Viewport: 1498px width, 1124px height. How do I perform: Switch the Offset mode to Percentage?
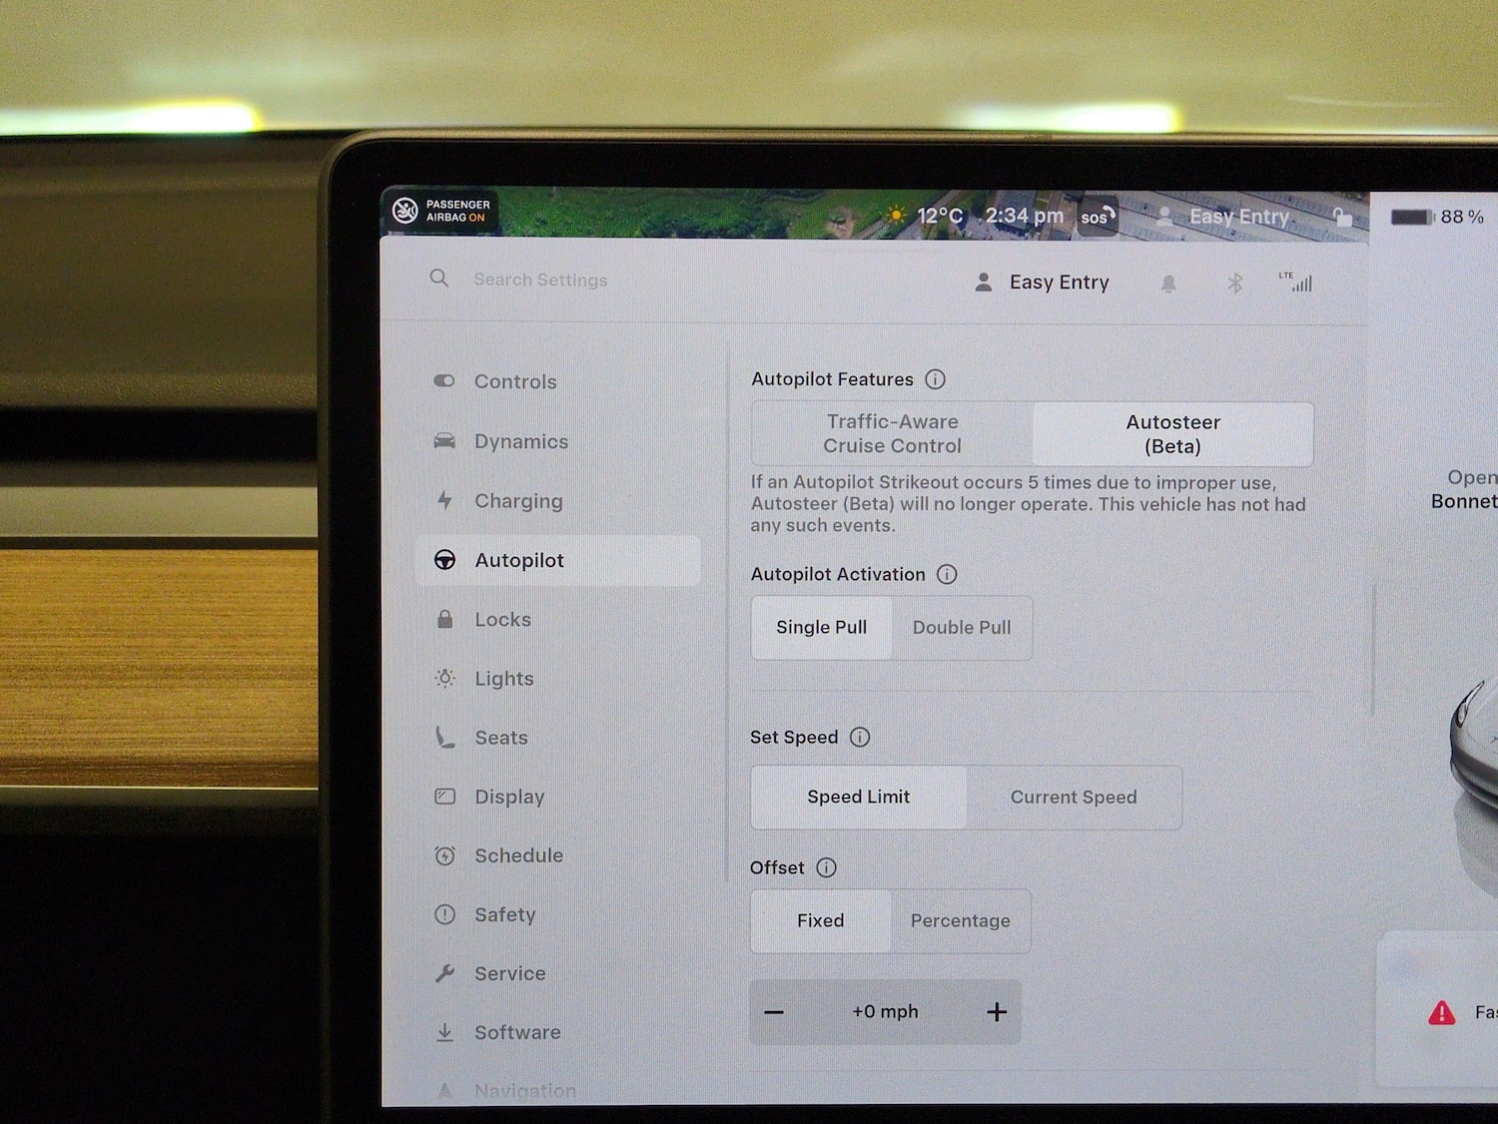pos(960,920)
